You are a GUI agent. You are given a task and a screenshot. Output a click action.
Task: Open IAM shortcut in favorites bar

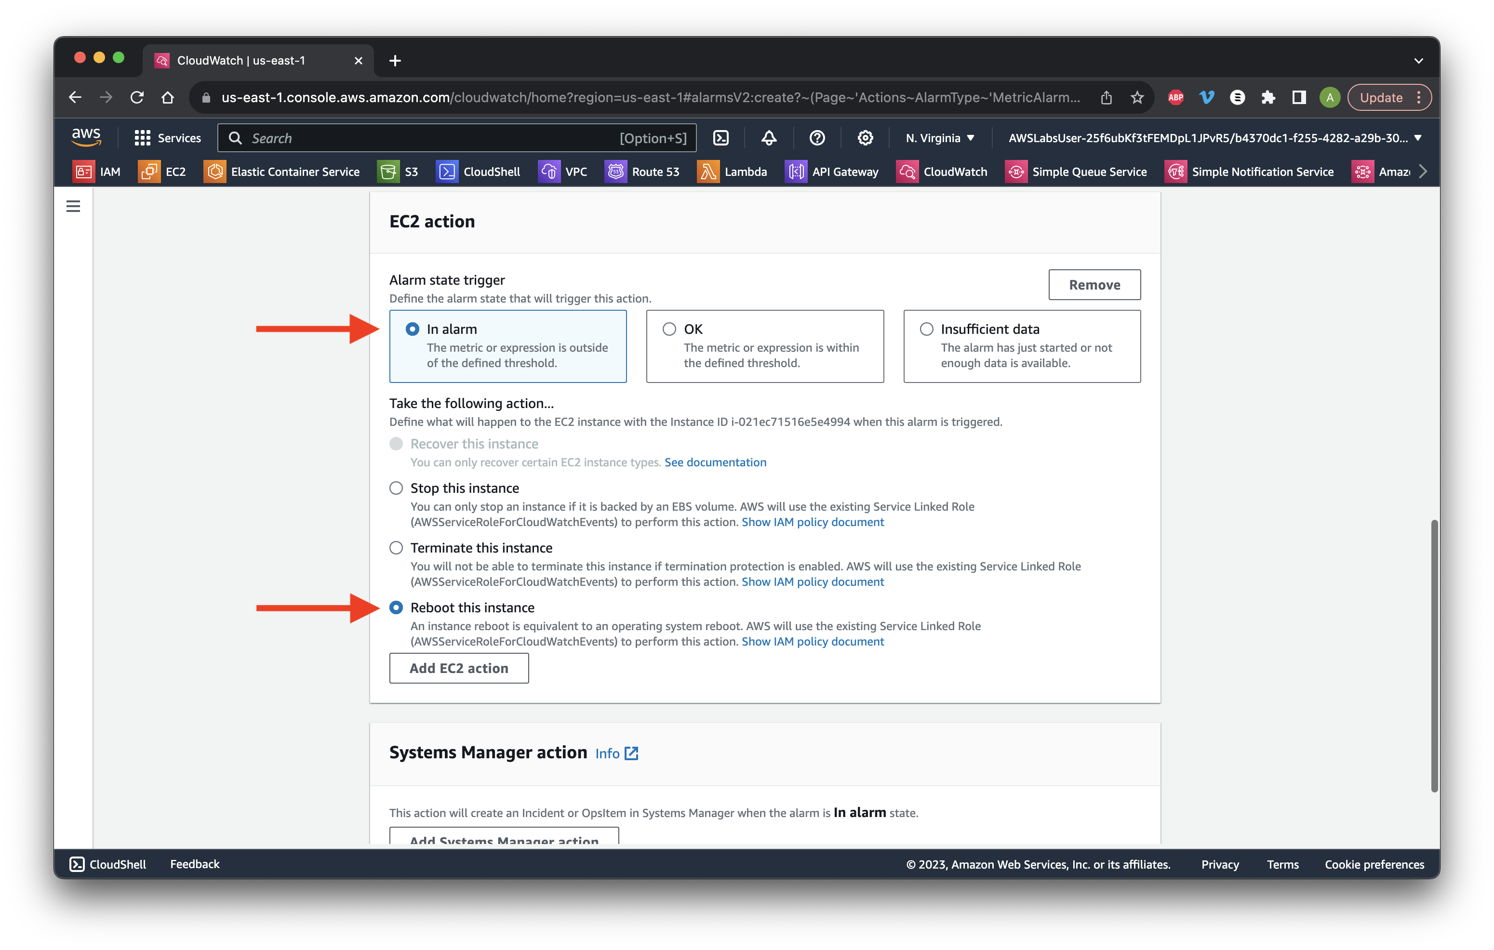[x=97, y=172]
